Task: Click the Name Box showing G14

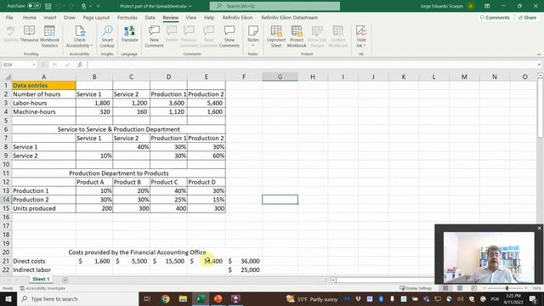Action: tap(17, 65)
